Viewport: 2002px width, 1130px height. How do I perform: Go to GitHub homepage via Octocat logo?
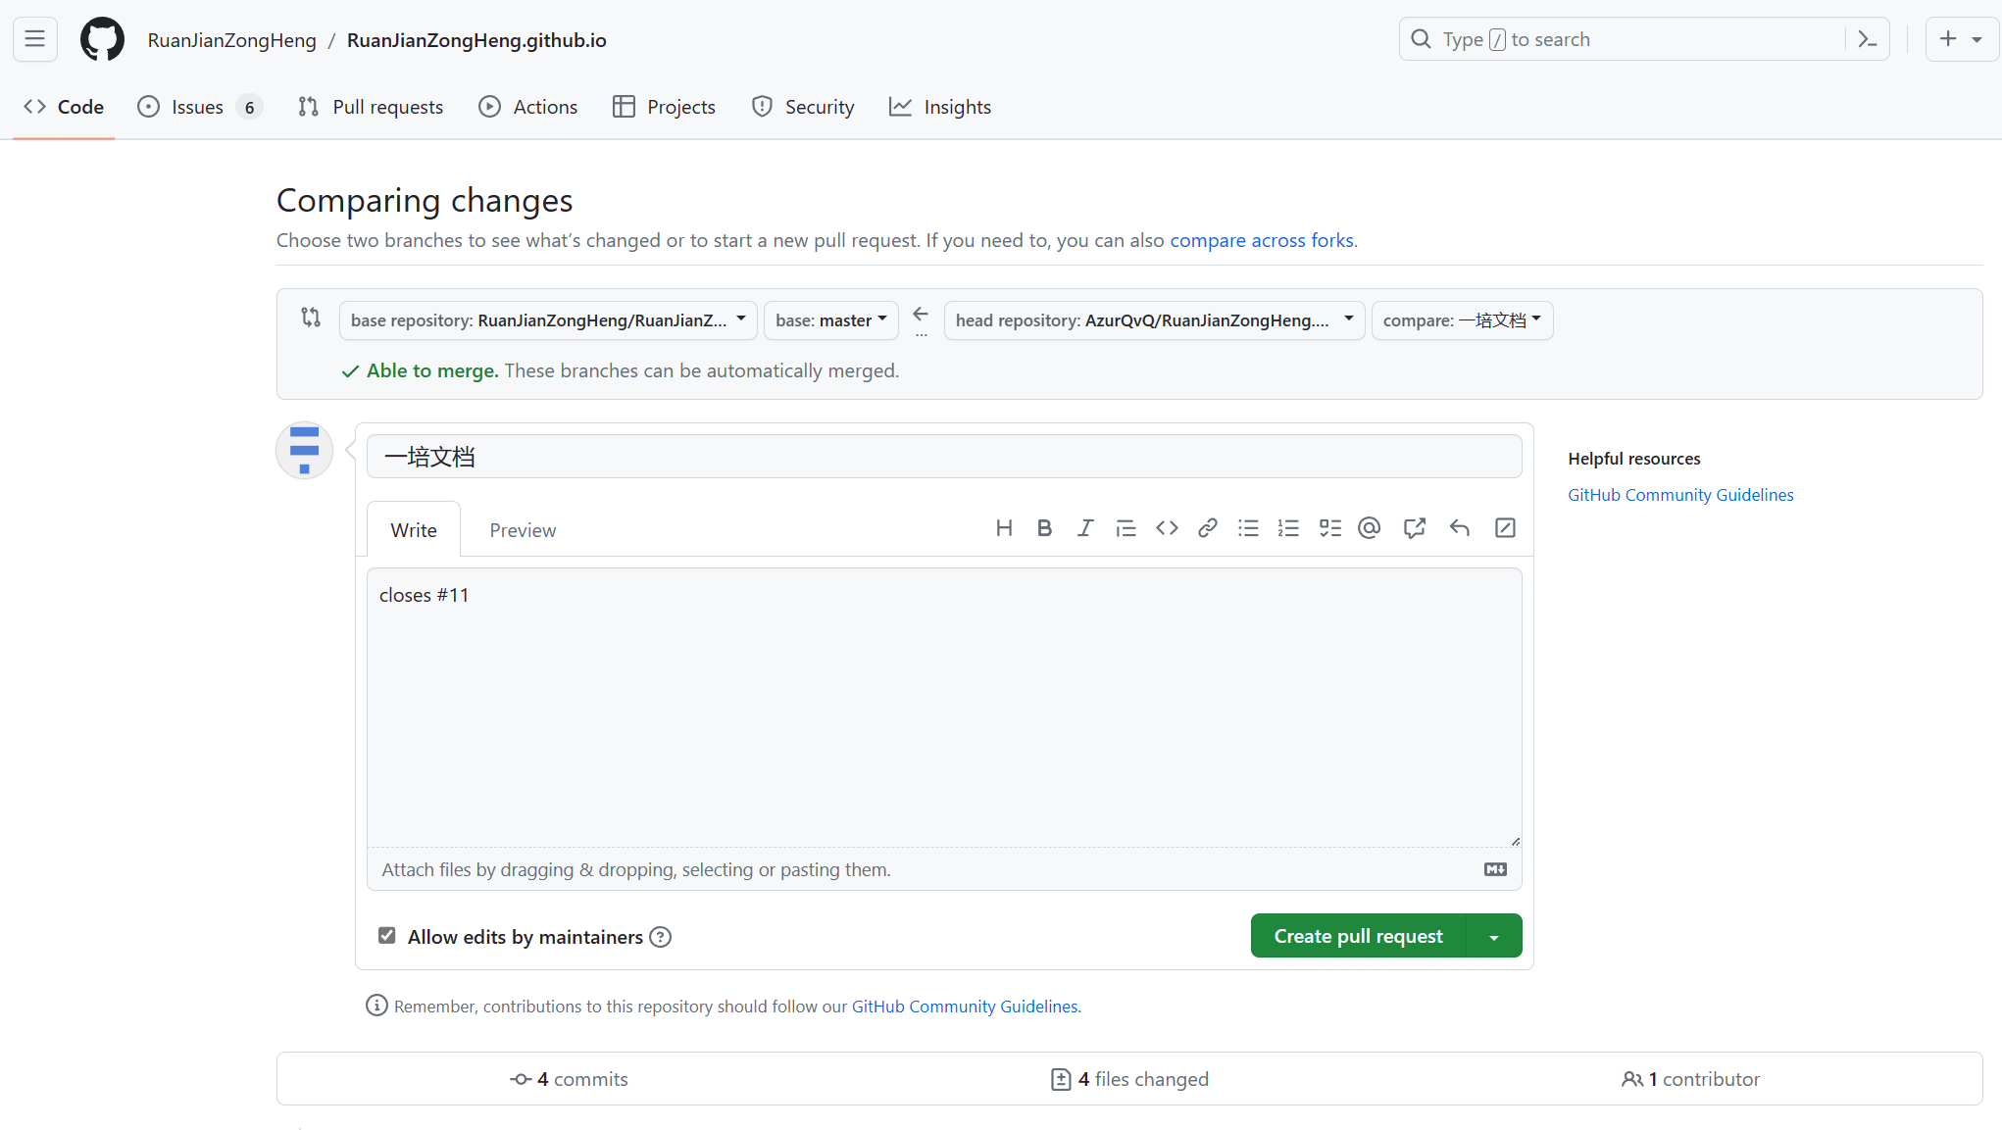pos(102,39)
